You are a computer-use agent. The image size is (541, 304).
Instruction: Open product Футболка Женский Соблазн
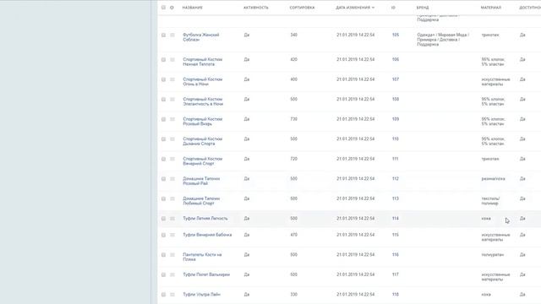coord(201,37)
